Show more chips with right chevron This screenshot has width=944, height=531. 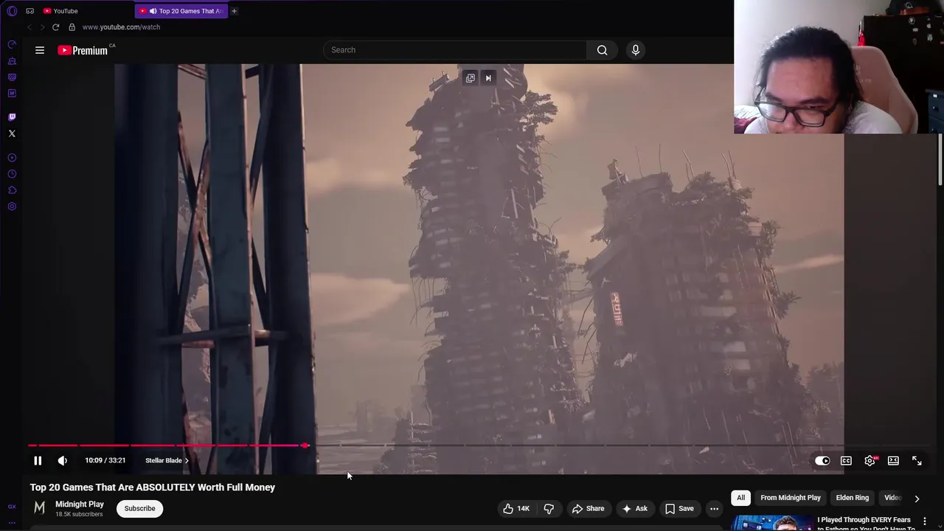917,499
